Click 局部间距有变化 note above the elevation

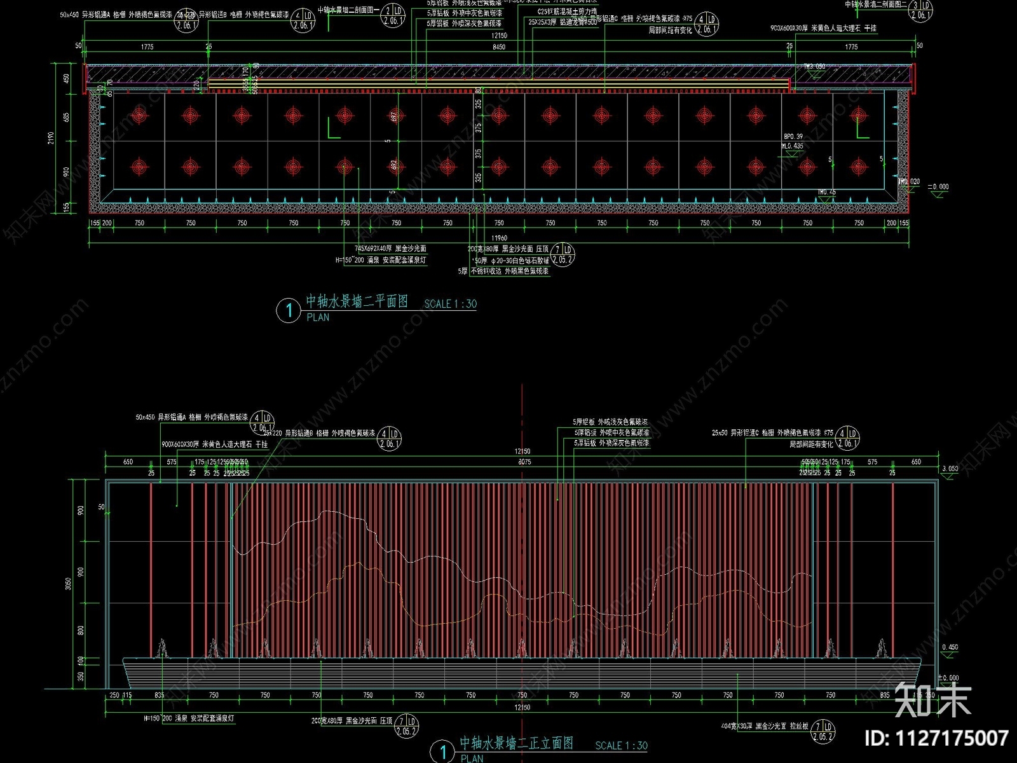pyautogui.click(x=811, y=444)
